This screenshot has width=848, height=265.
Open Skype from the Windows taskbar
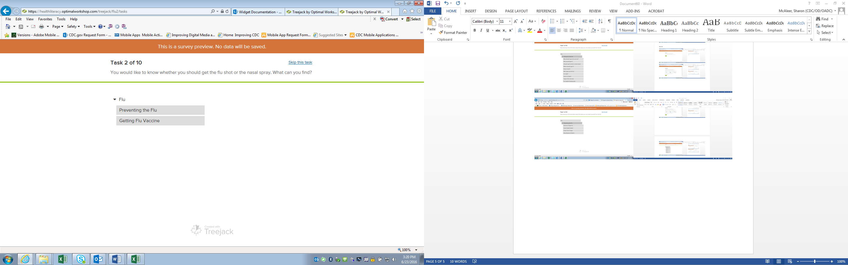(x=81, y=259)
